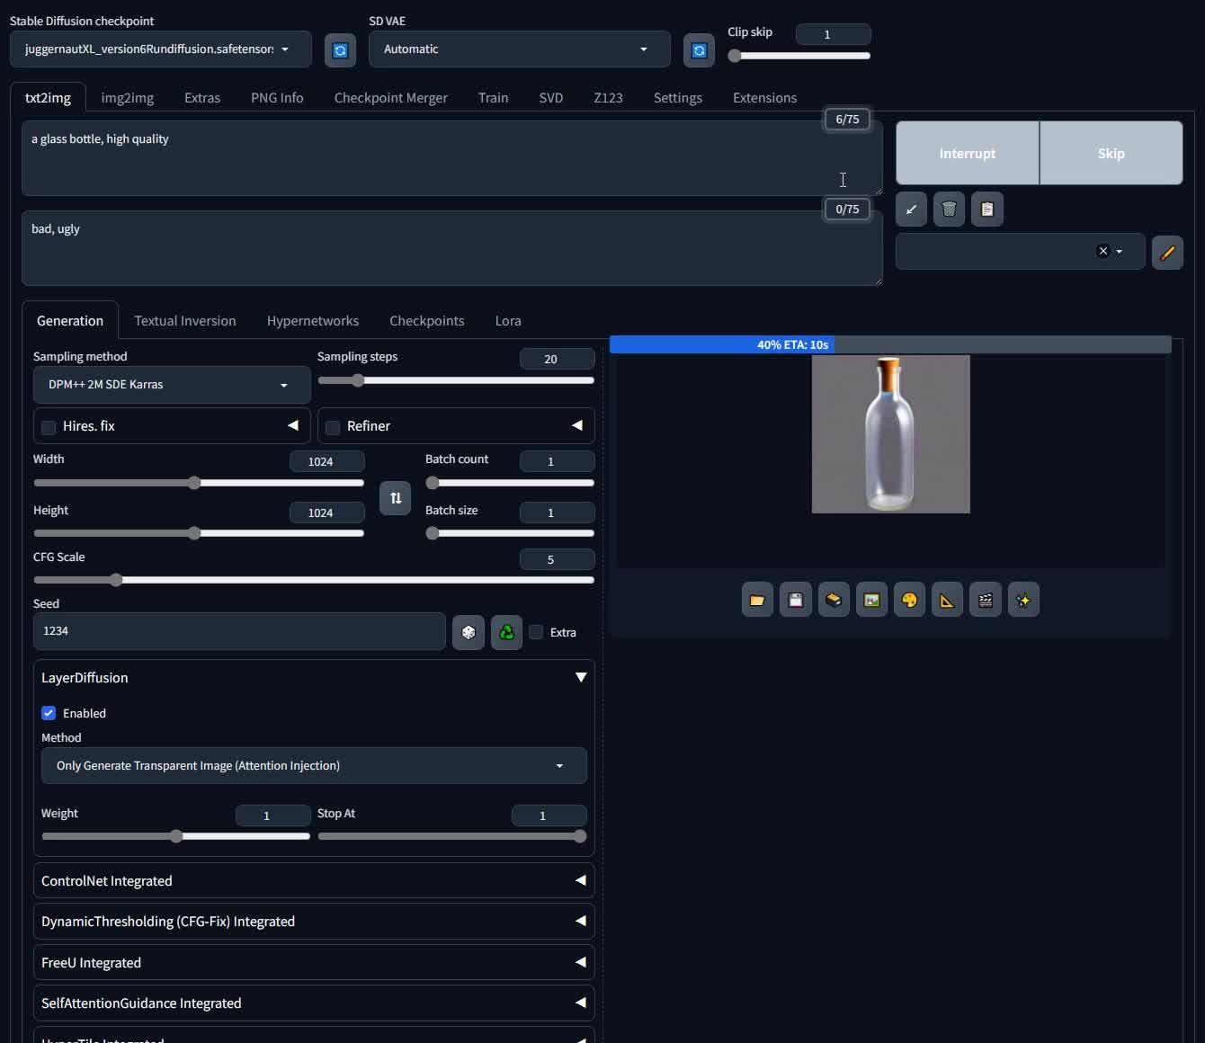
Task: Click the dice icon to randomize seed
Action: click(x=468, y=632)
